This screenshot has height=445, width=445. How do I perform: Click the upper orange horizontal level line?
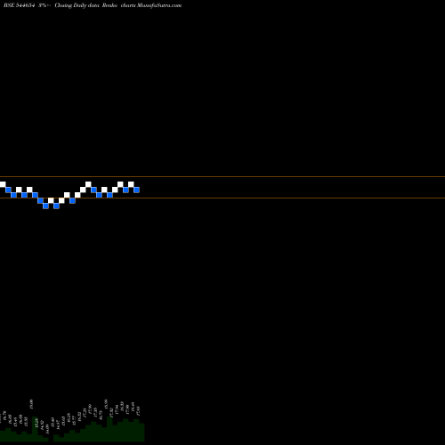pos(222,177)
